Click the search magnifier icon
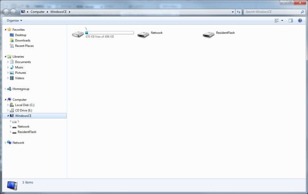Viewport: 308px width, 194px height. [x=302, y=12]
